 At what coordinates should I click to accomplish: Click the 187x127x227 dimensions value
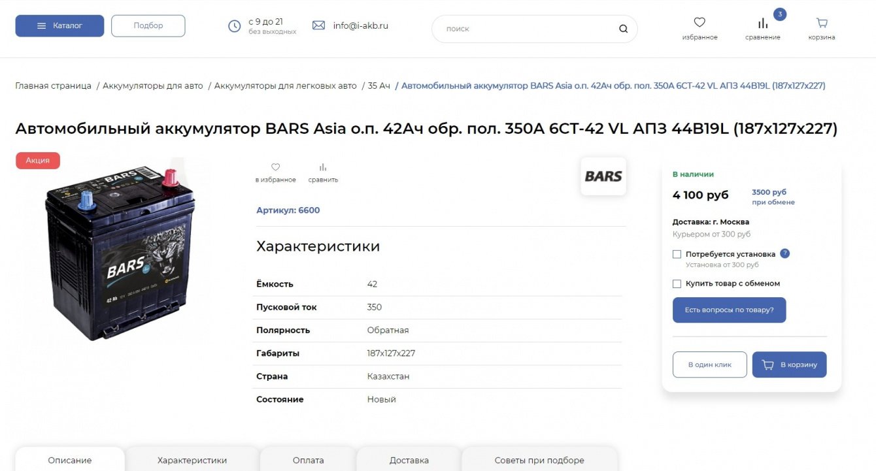tap(391, 353)
